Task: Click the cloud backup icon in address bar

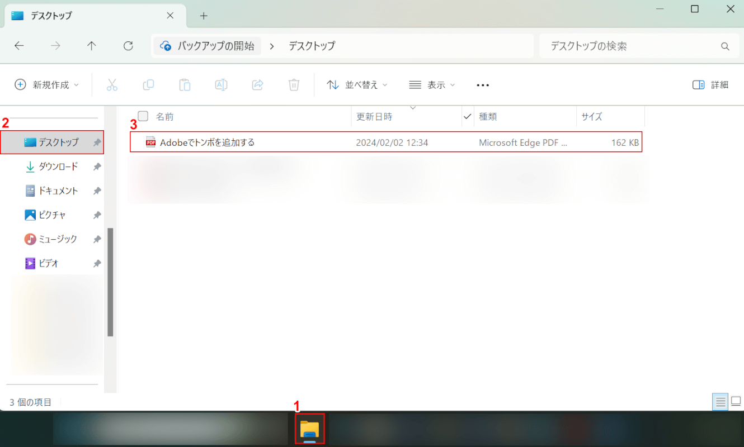Action: pos(166,46)
